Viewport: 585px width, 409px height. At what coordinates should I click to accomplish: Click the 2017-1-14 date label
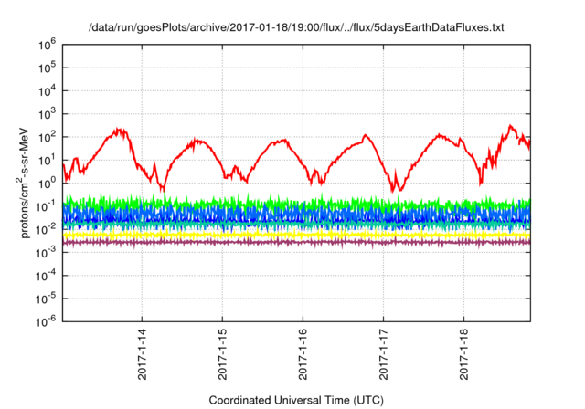(x=143, y=354)
